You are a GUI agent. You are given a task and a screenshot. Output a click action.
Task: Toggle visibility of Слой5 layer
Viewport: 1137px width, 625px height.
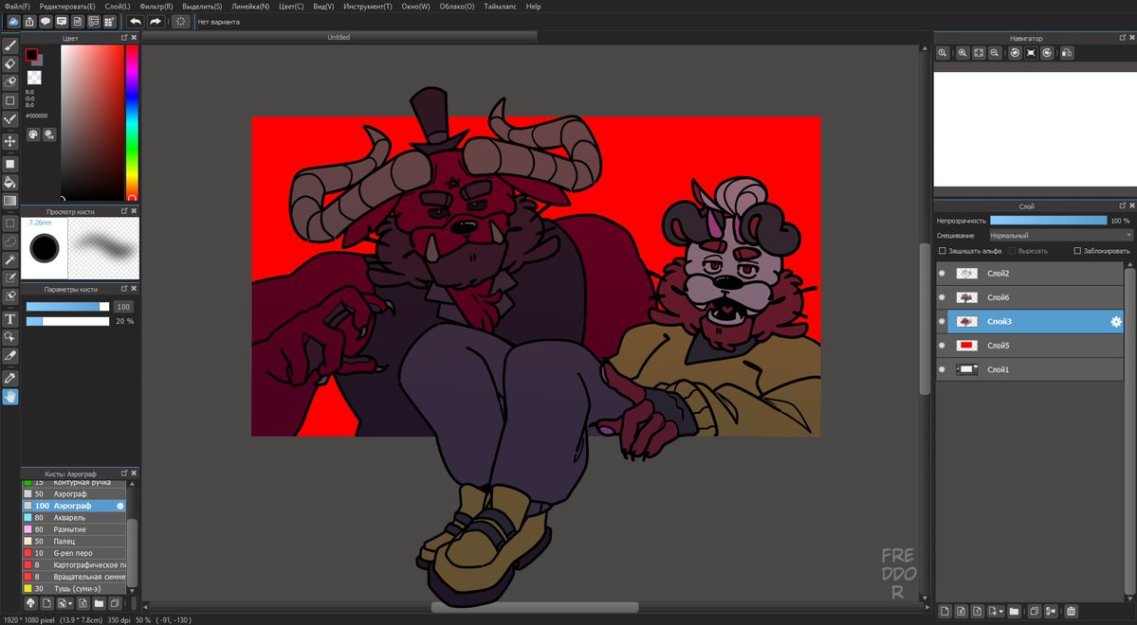[x=942, y=346]
